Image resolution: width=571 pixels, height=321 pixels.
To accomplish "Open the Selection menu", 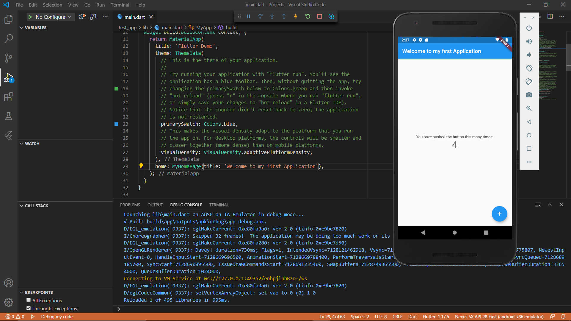I will [x=52, y=5].
